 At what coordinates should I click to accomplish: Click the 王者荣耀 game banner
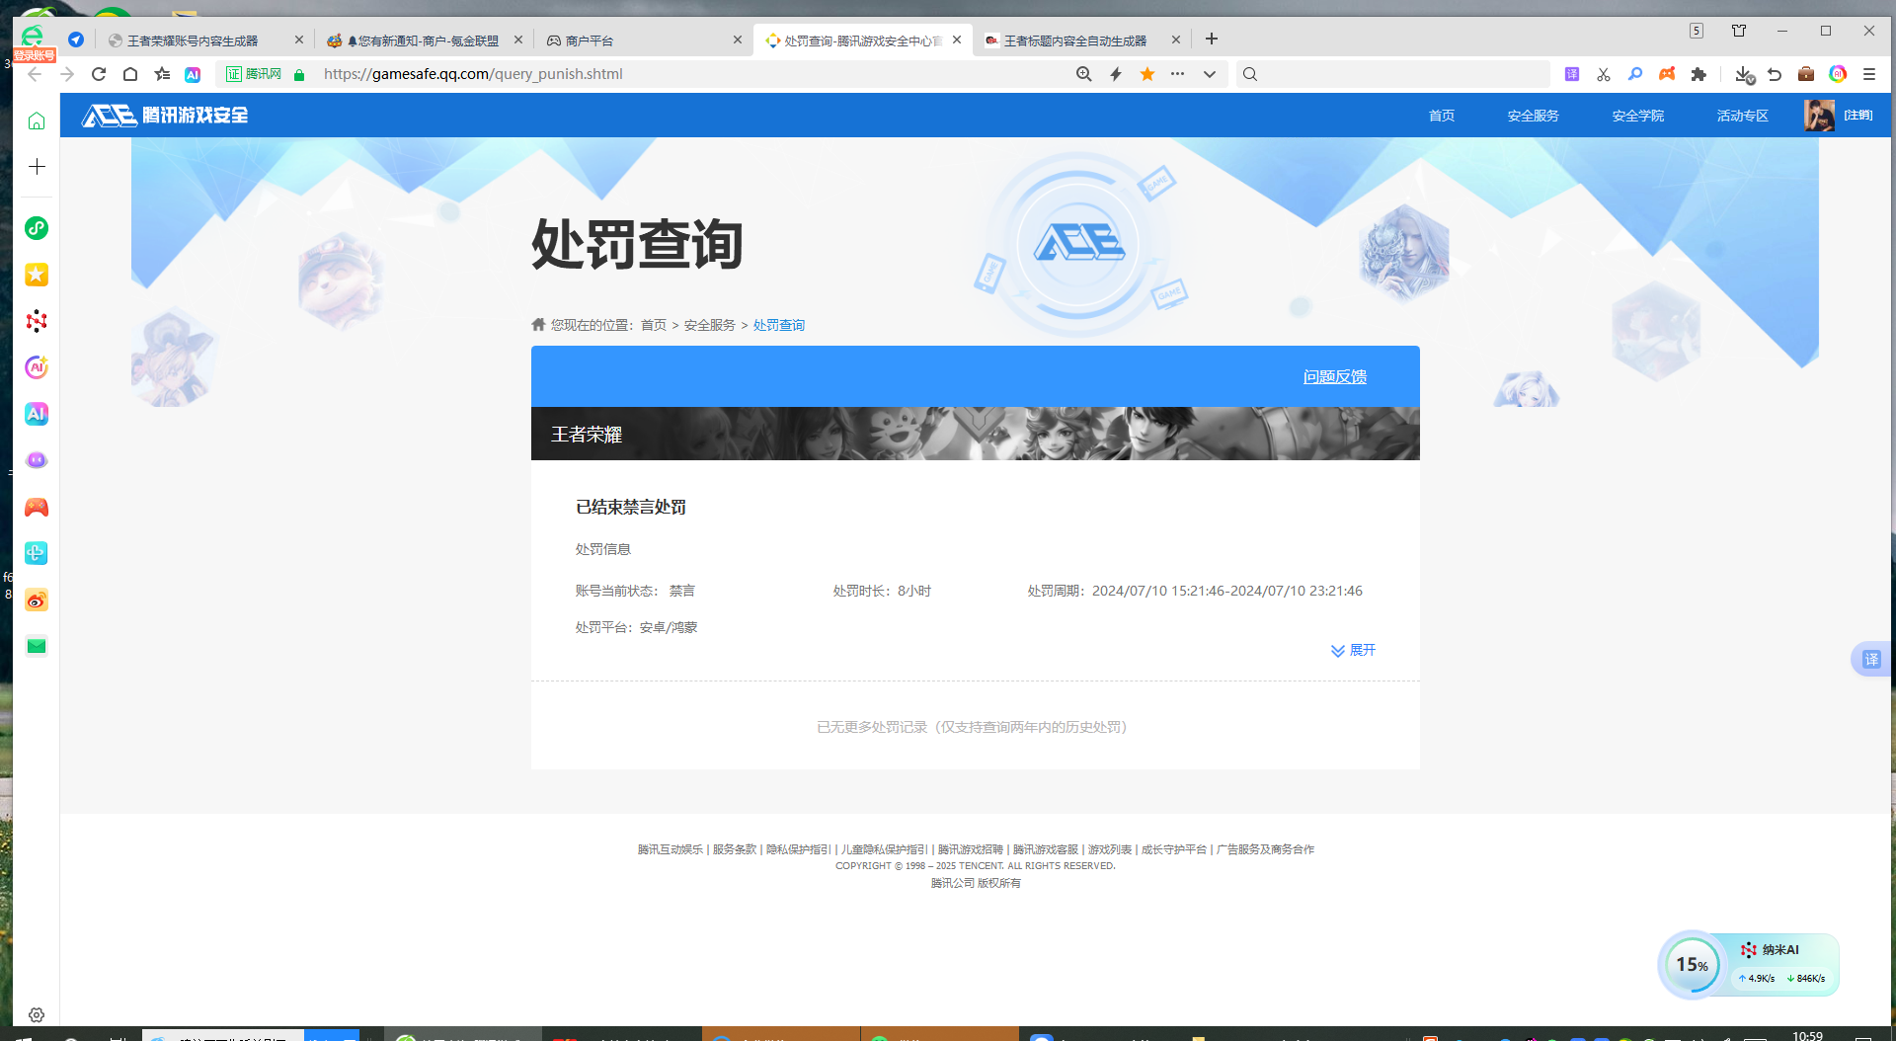click(976, 434)
